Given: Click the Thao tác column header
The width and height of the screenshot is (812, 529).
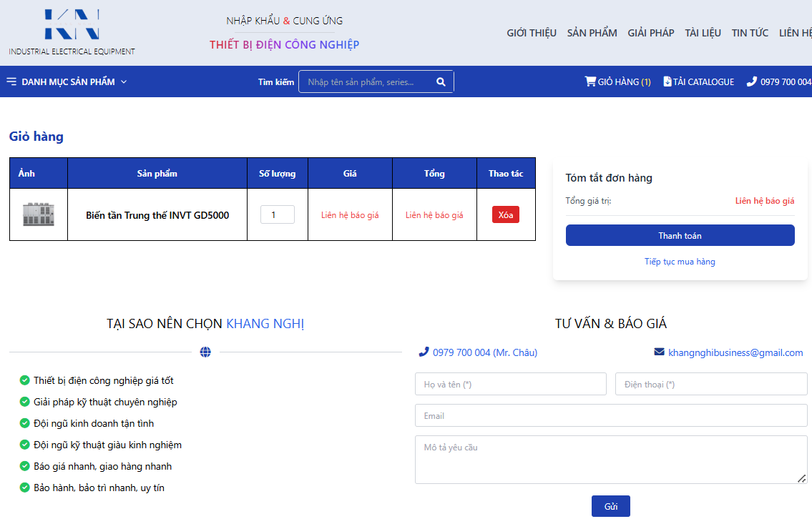Looking at the screenshot, I should click(x=506, y=174).
